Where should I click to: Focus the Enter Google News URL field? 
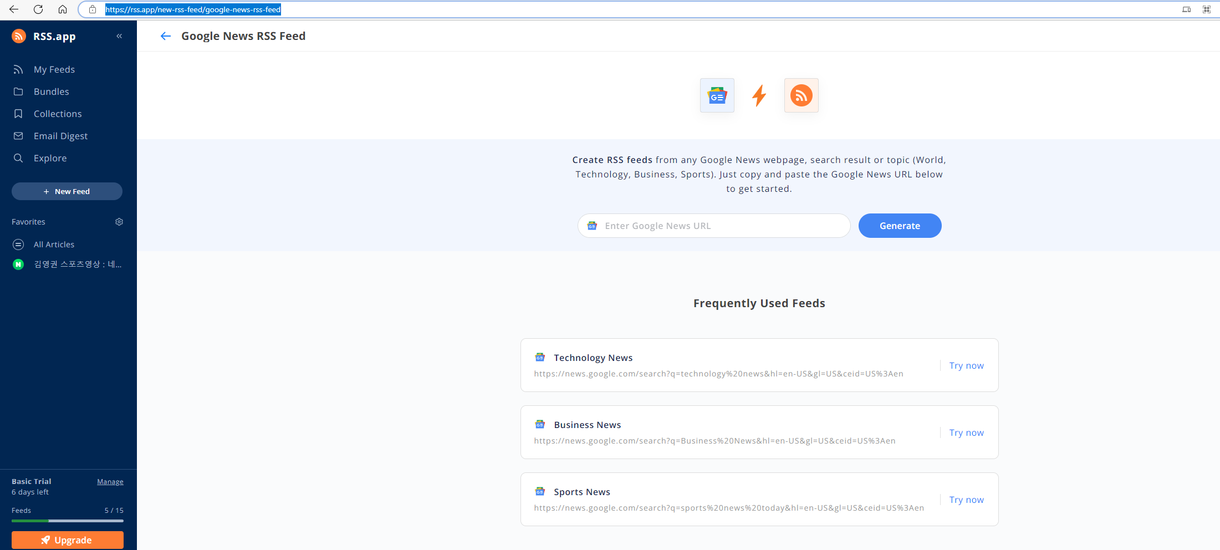click(x=714, y=226)
